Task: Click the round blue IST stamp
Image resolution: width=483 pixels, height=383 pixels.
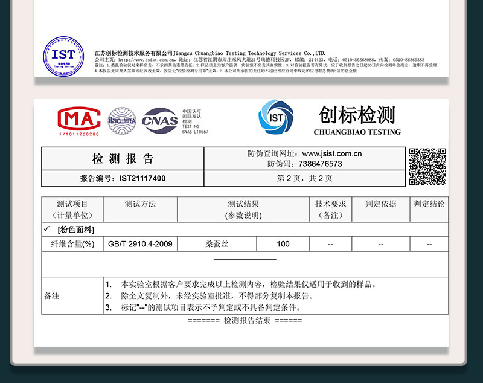Action: (63, 56)
